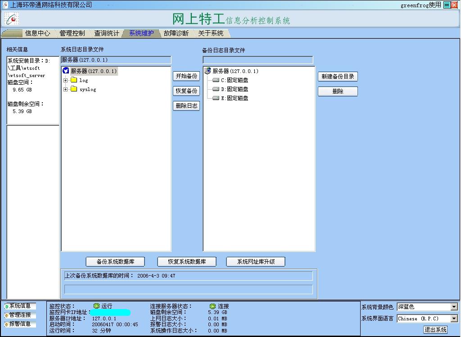Click the backup progress bar
The height and width of the screenshot is (337, 461).
[x=189, y=289]
